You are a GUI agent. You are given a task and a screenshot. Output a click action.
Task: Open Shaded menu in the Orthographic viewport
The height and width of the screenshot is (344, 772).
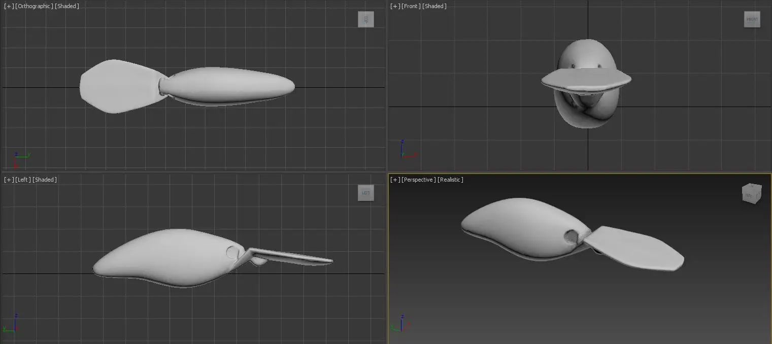pos(67,6)
